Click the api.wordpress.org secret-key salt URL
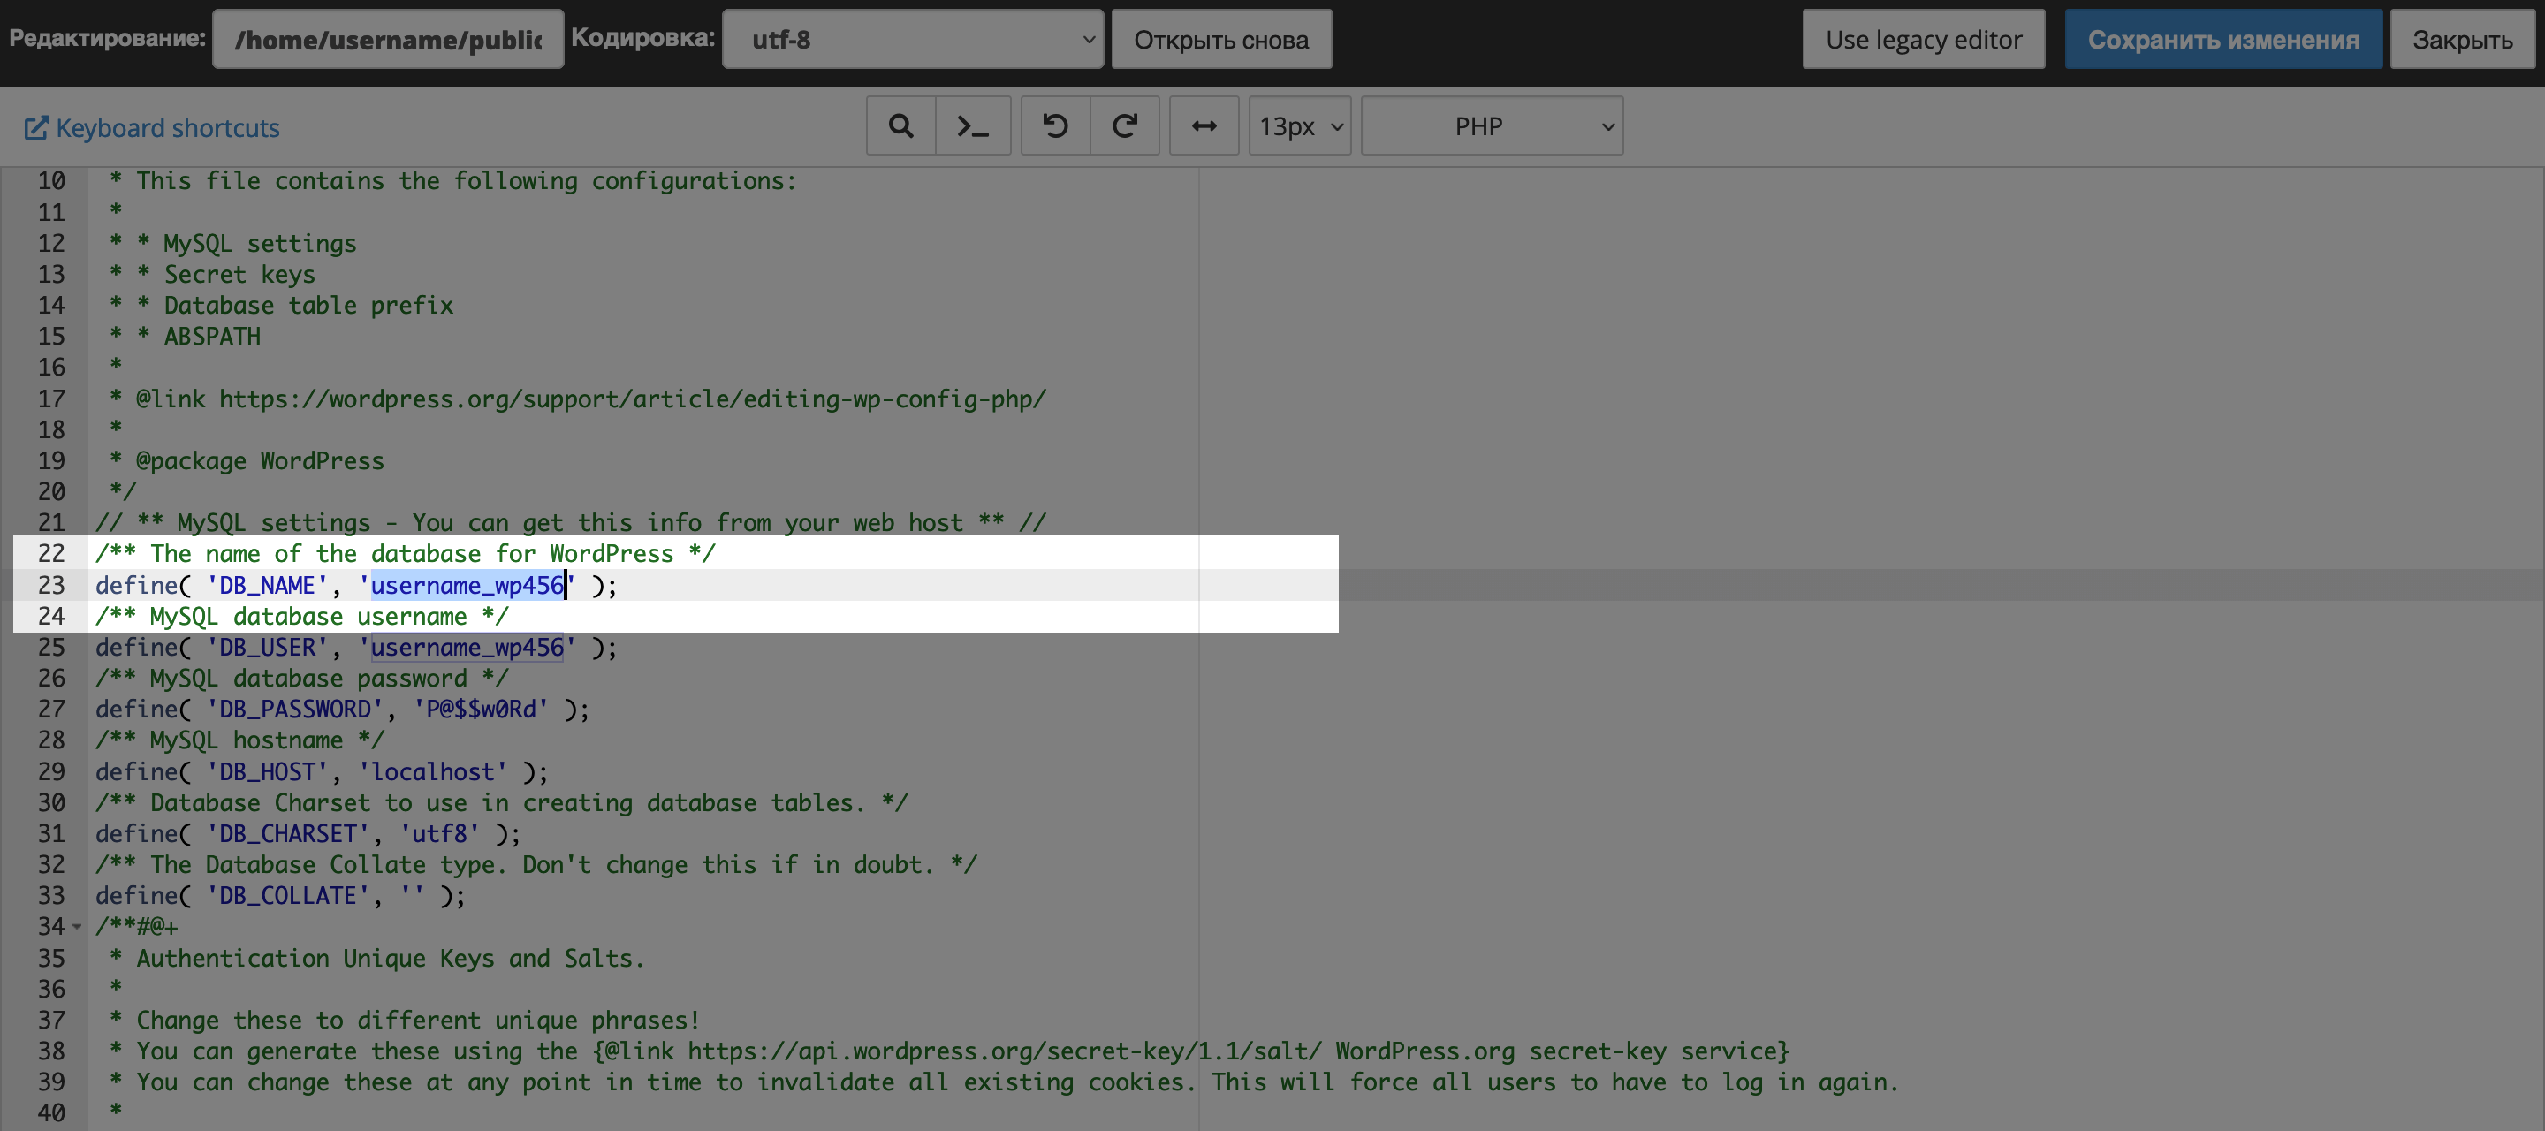 click(x=1004, y=1052)
